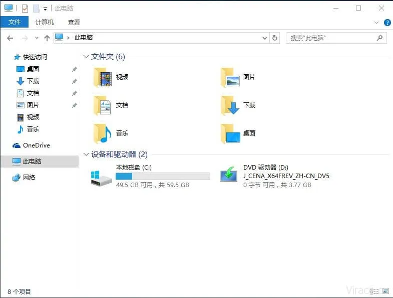Go up one level with up arrow
Screen dimensions: 393x298
[47, 38]
